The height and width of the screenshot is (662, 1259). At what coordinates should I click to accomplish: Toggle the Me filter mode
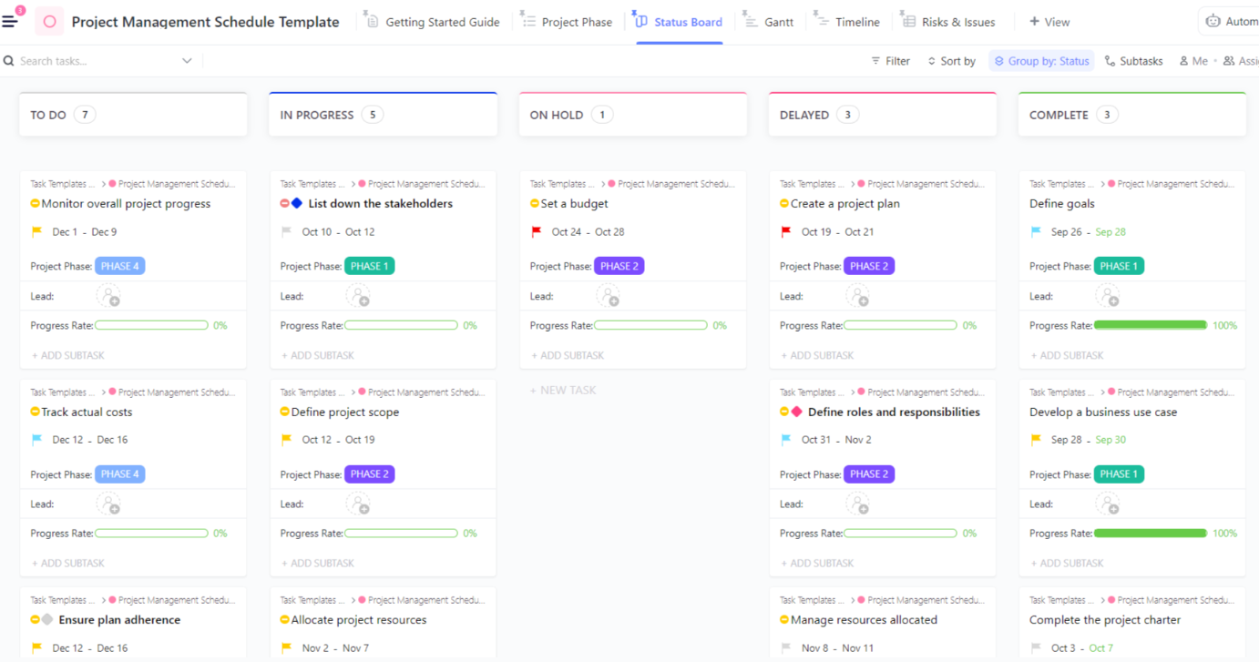1193,60
